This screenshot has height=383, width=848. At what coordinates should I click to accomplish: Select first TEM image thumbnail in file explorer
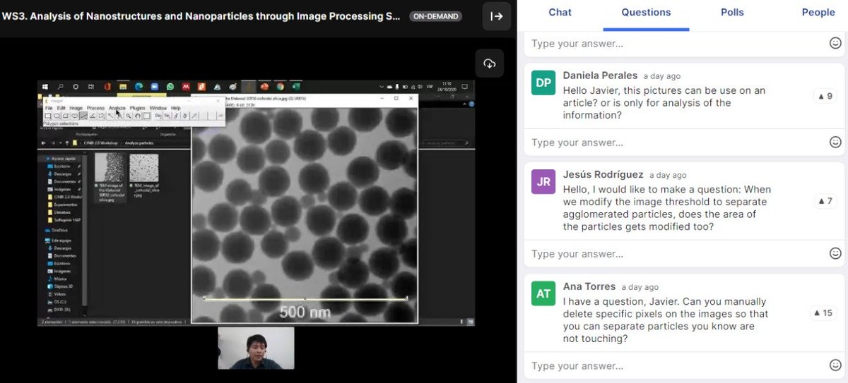click(109, 169)
